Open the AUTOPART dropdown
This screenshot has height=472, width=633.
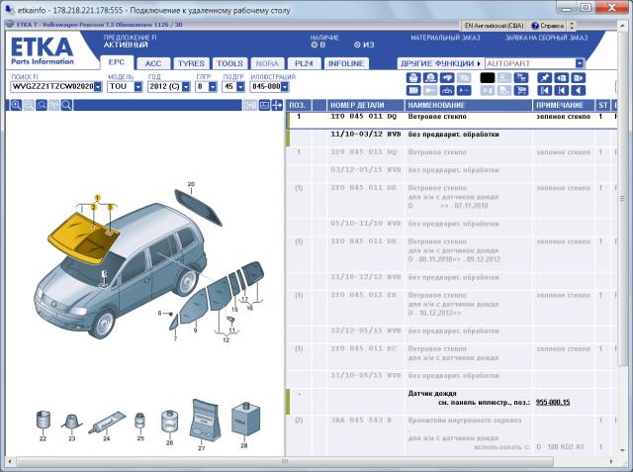pos(580,63)
